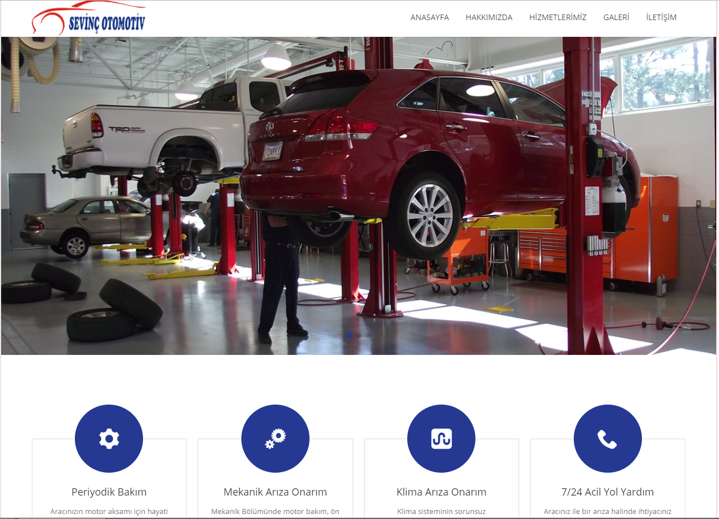The image size is (719, 519).
Task: Click the Klima sisteminin description text
Action: pyautogui.click(x=441, y=511)
